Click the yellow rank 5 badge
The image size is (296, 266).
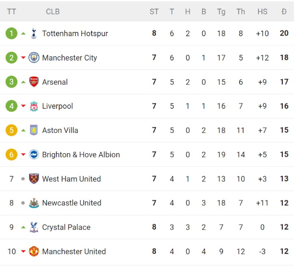point(12,130)
